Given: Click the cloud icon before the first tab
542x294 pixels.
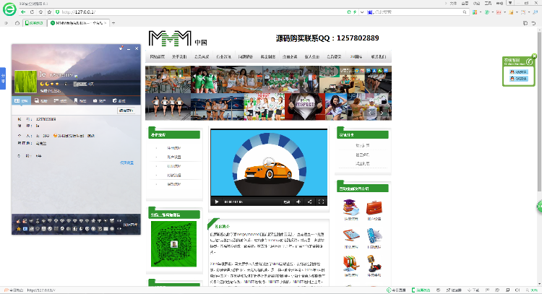Looking at the screenshot, I should [17, 23].
